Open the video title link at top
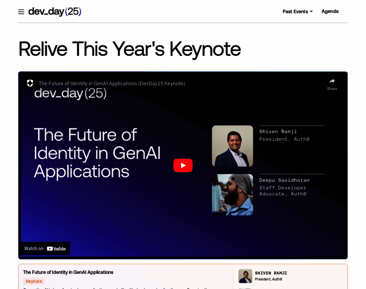Viewport: 366px width, 289px height. click(112, 83)
